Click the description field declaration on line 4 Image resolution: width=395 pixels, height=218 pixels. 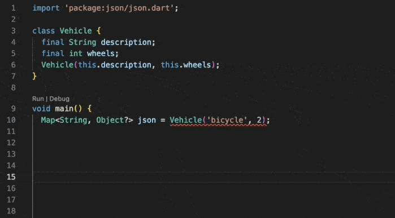pos(125,42)
